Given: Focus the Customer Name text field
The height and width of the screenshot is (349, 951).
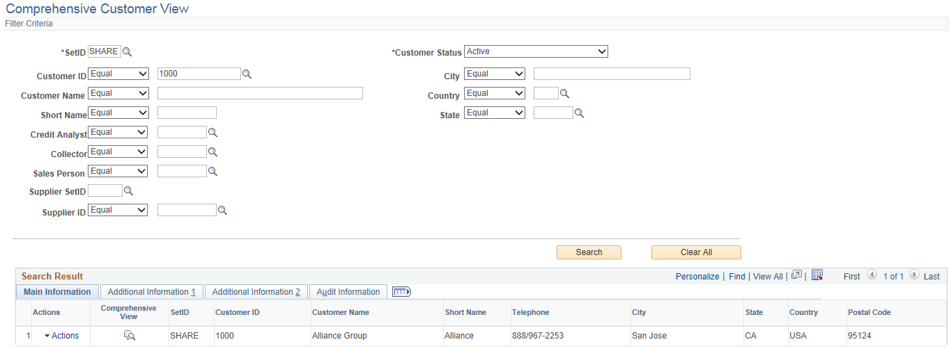Looking at the screenshot, I should pos(260,93).
